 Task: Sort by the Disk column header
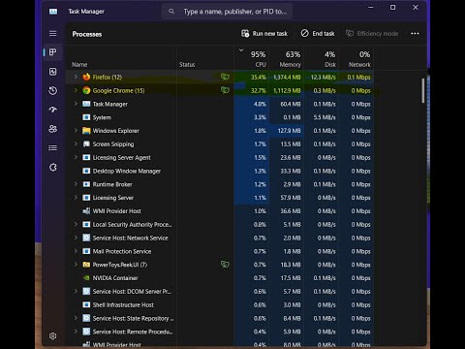[321, 58]
